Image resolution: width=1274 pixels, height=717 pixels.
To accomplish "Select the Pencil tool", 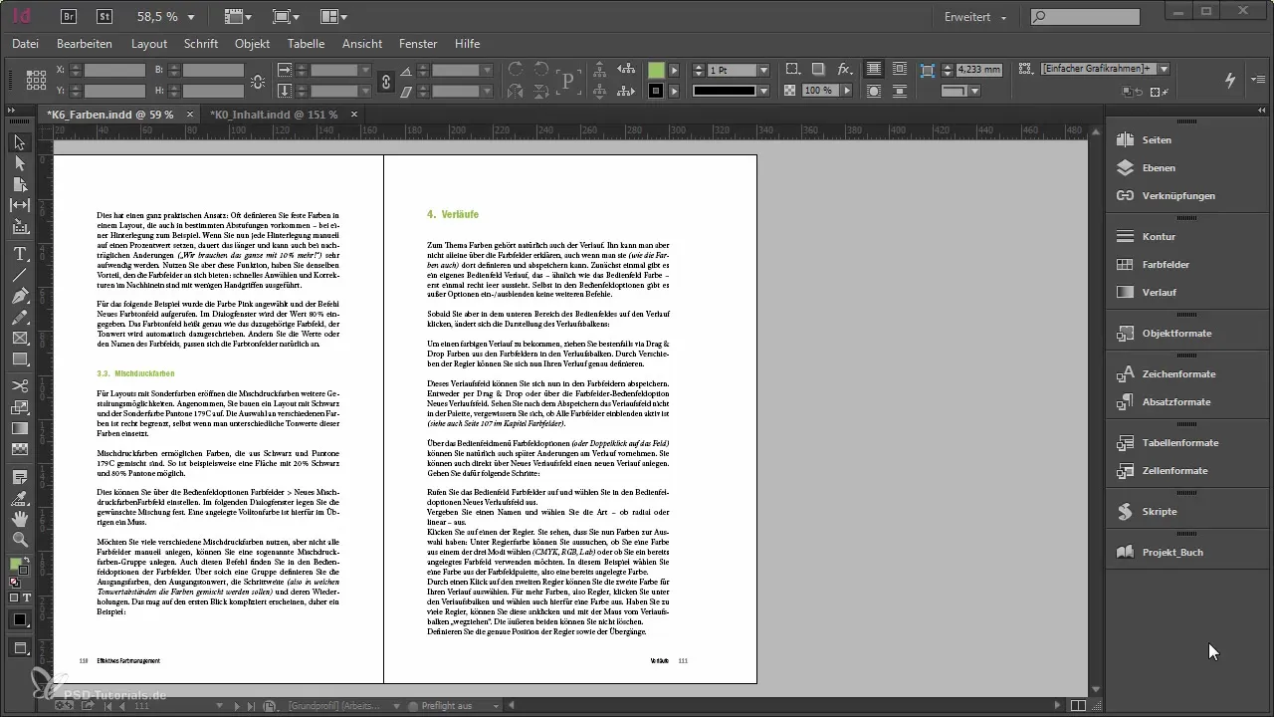I will (20, 317).
